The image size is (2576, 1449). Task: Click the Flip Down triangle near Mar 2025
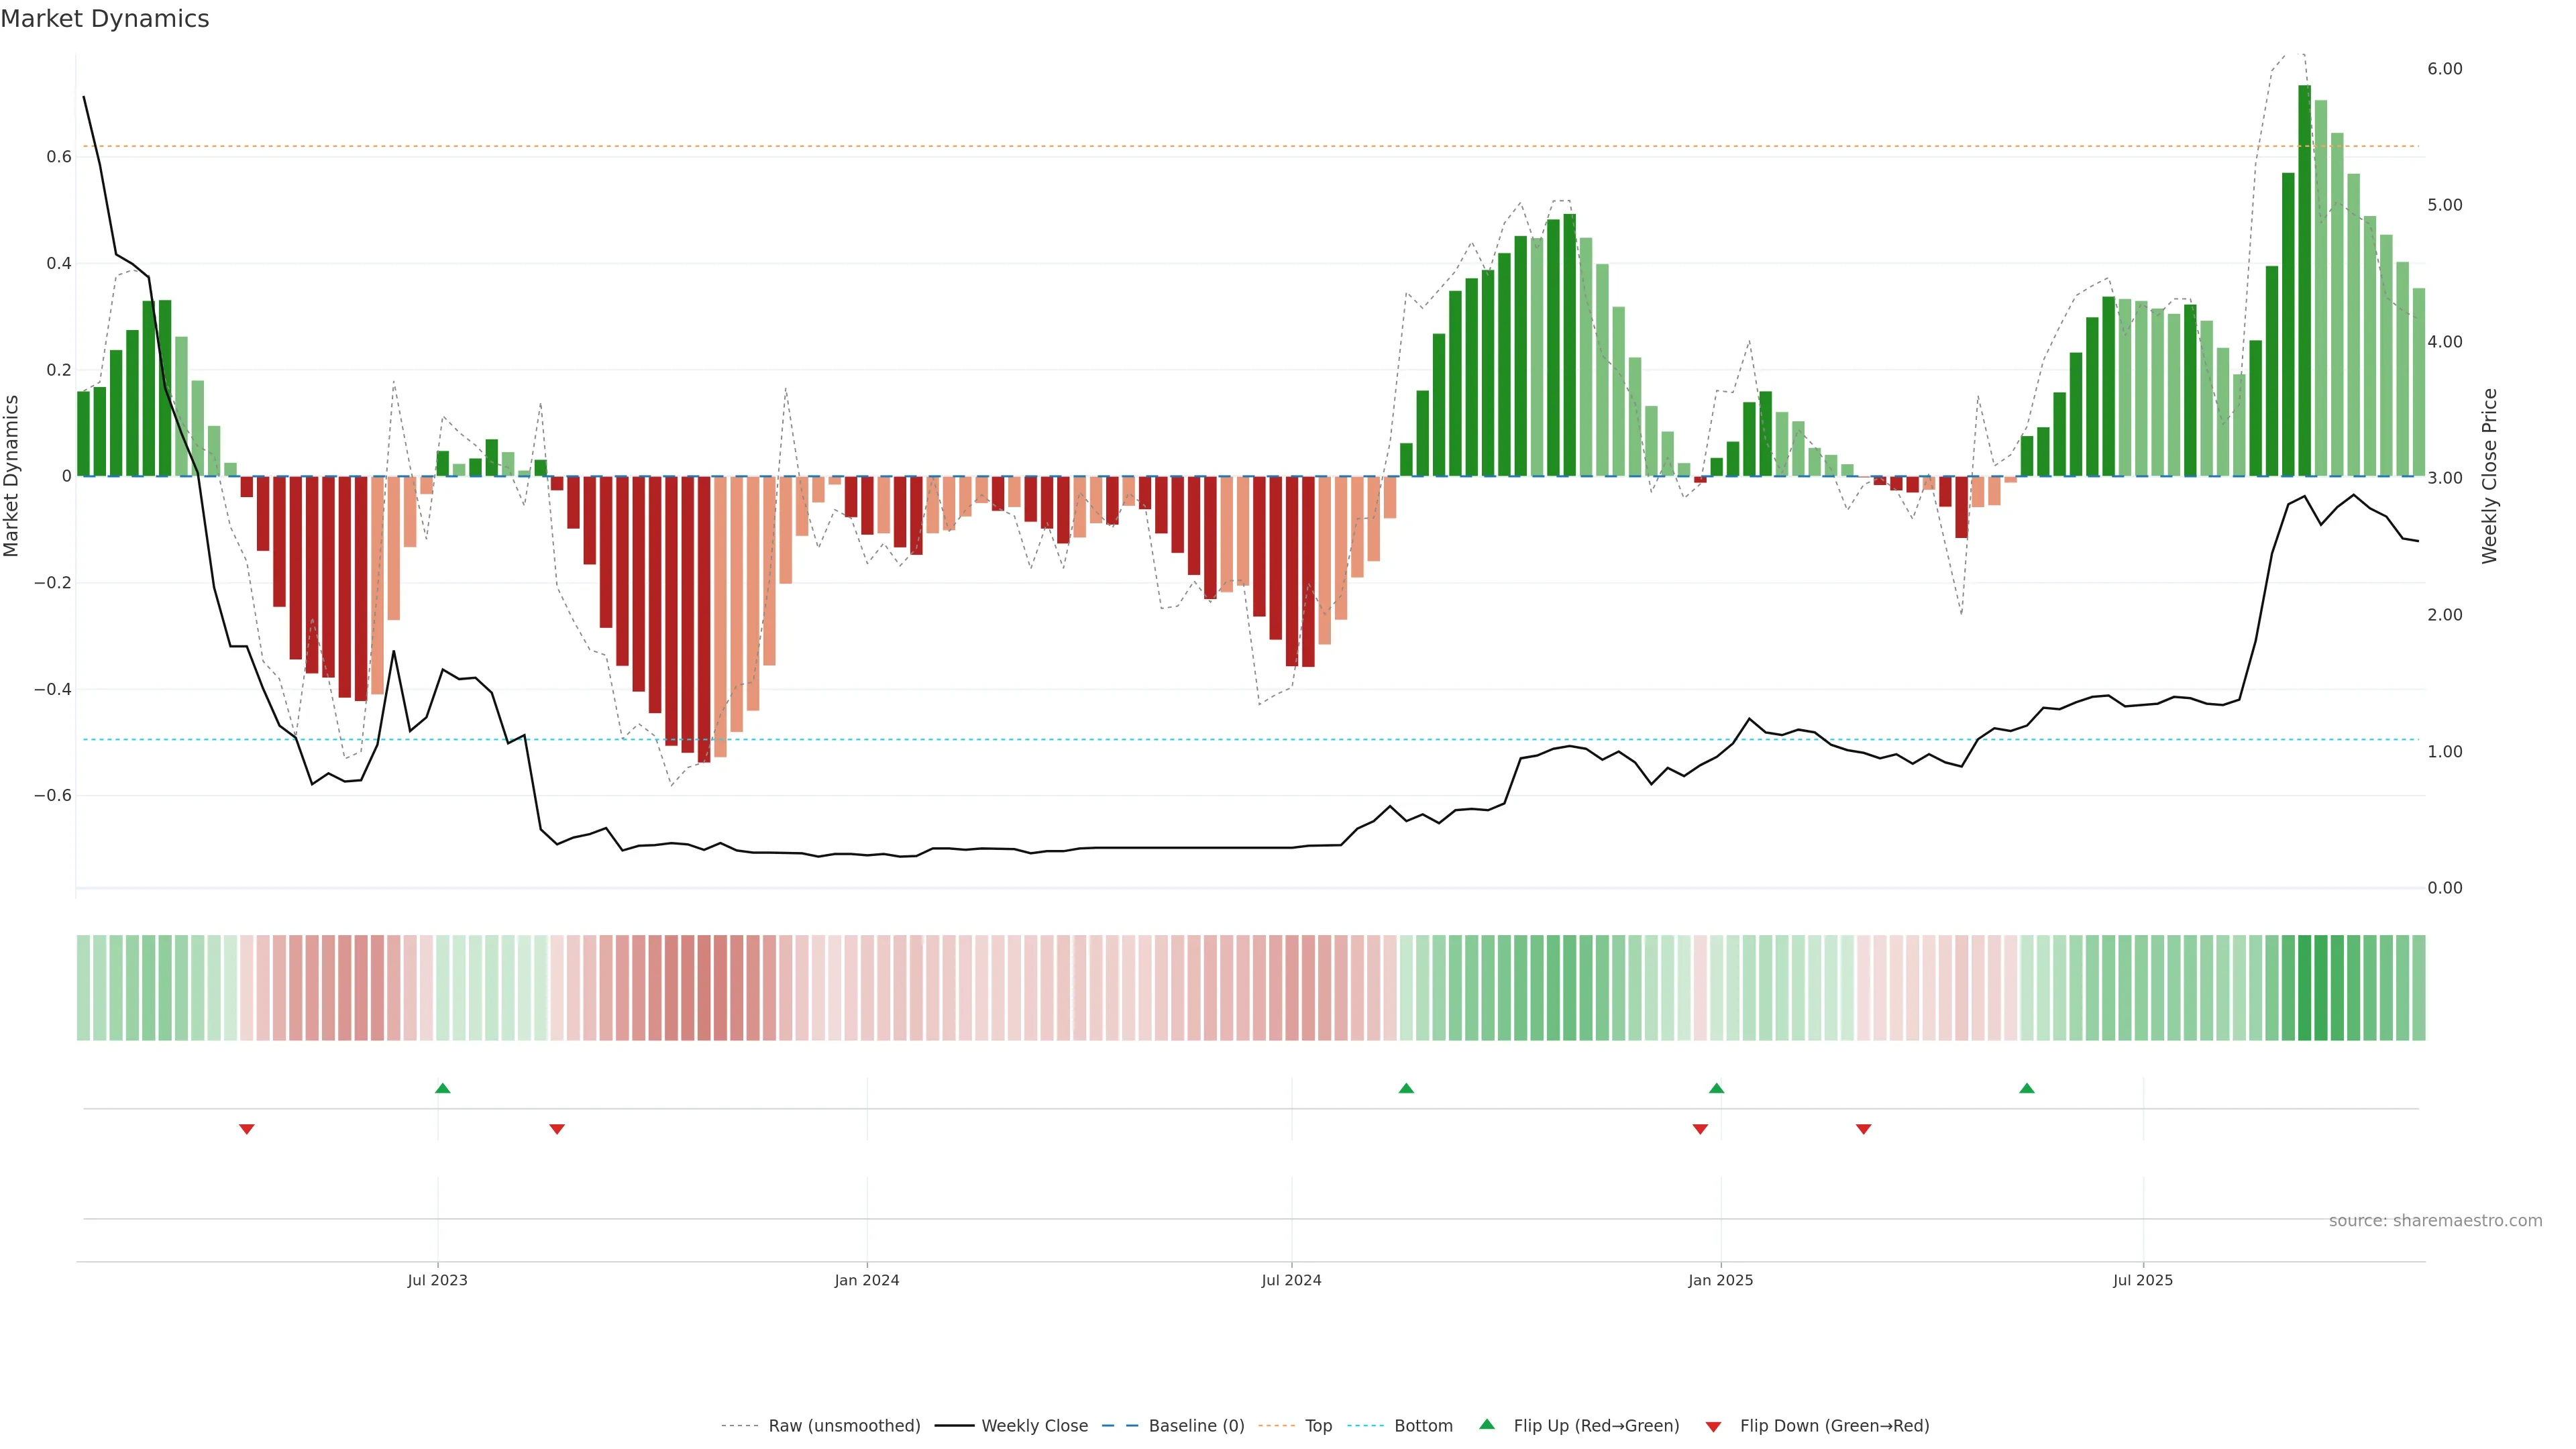click(x=1863, y=1129)
